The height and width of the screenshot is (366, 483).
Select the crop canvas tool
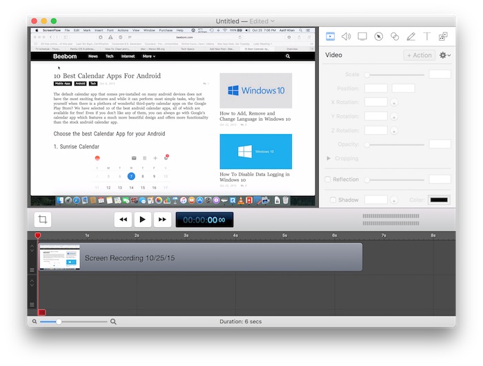tap(43, 219)
